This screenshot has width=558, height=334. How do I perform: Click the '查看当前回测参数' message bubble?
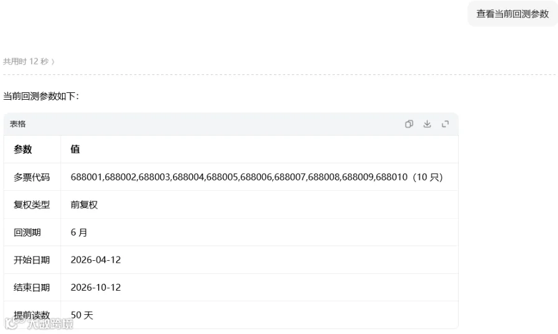tap(513, 14)
